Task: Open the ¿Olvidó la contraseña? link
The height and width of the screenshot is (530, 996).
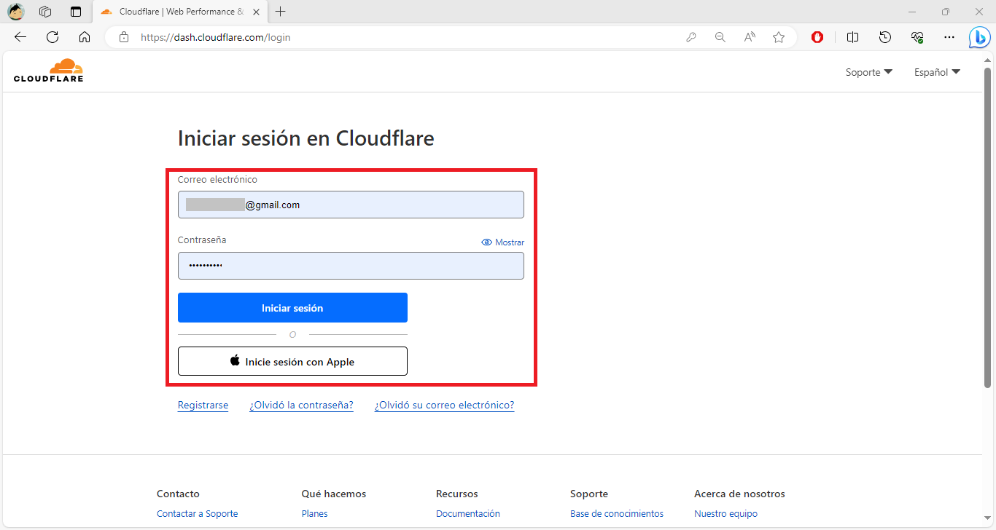Action: point(301,405)
